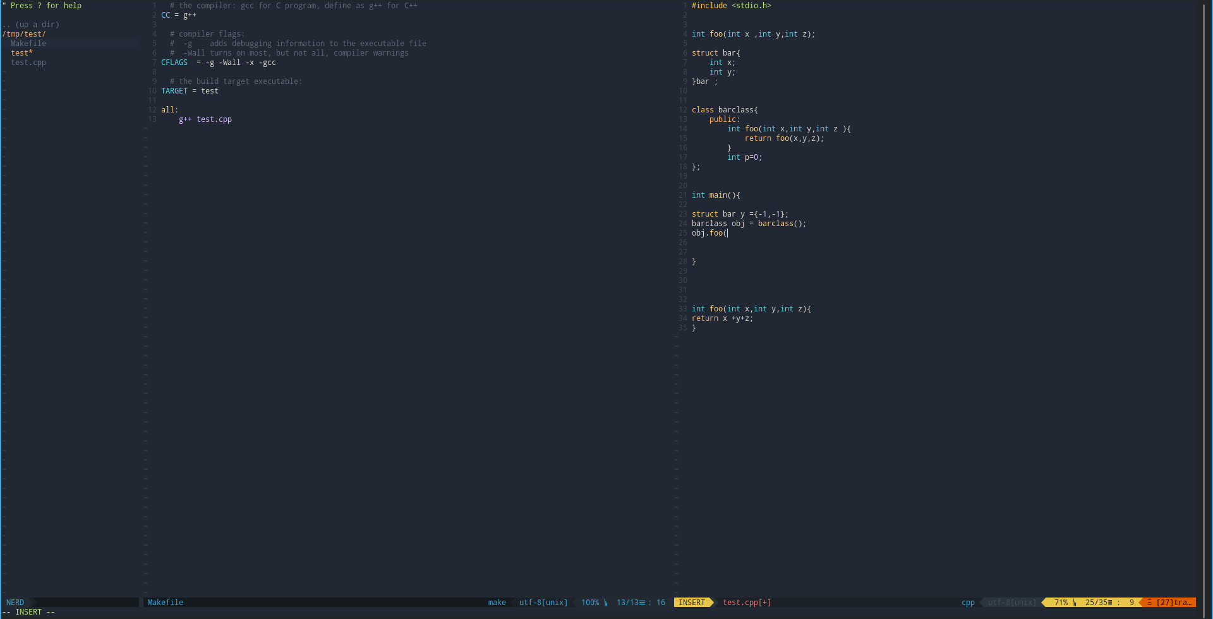The width and height of the screenshot is (1213, 619).
Task: Select the modified test.cpp[+] statusline label
Action: [x=747, y=602]
